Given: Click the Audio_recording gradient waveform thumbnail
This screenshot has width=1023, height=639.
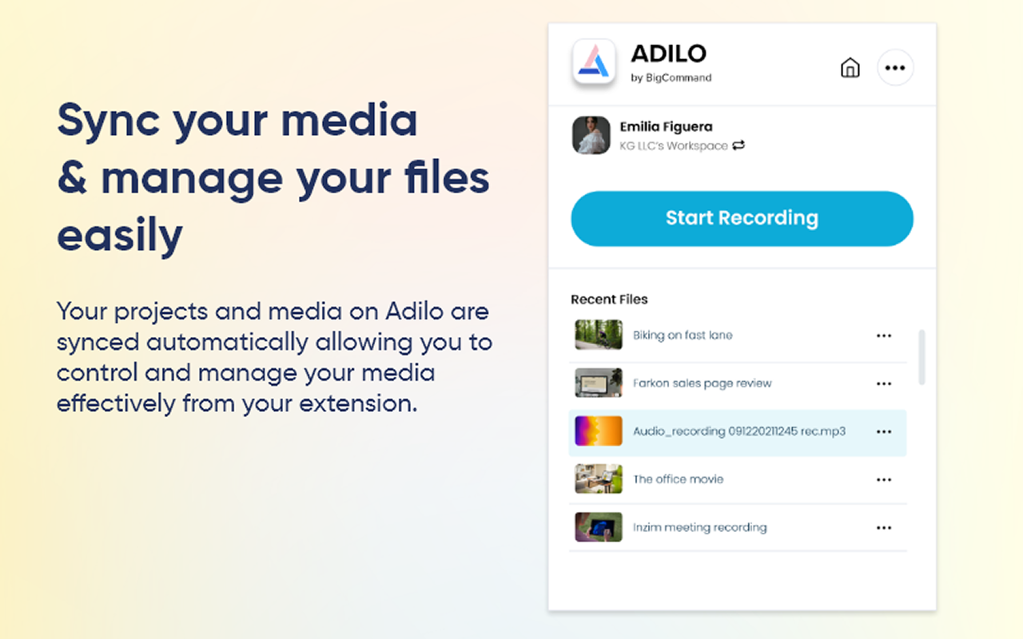Looking at the screenshot, I should click(x=598, y=431).
